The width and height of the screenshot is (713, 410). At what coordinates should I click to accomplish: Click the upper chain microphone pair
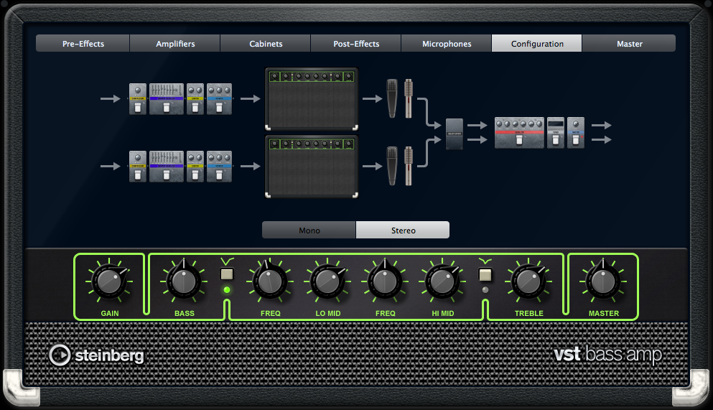click(400, 98)
